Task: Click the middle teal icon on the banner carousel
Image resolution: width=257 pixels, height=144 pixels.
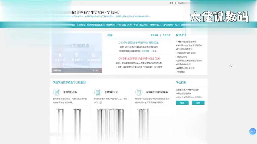Action: 76,55
